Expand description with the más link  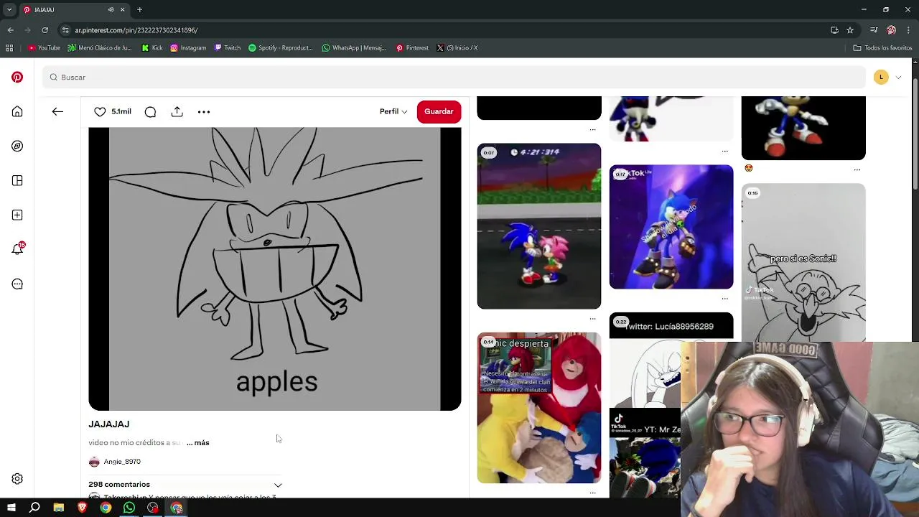pyautogui.click(x=198, y=443)
